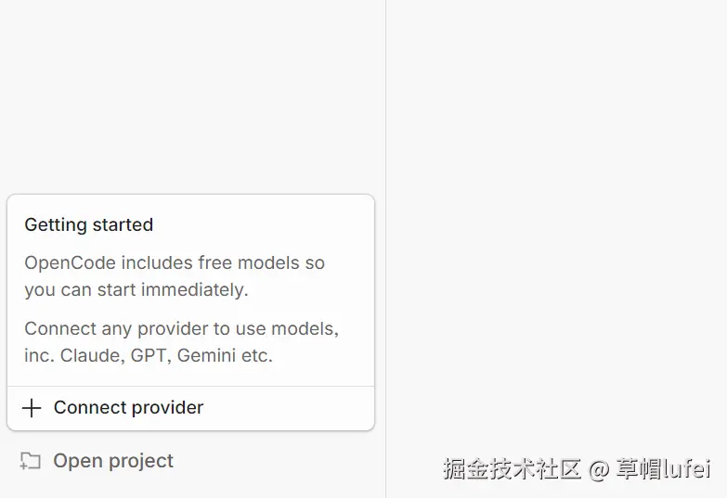Click the line "Connect any provider to use models,"
727x498 pixels.
pos(181,328)
